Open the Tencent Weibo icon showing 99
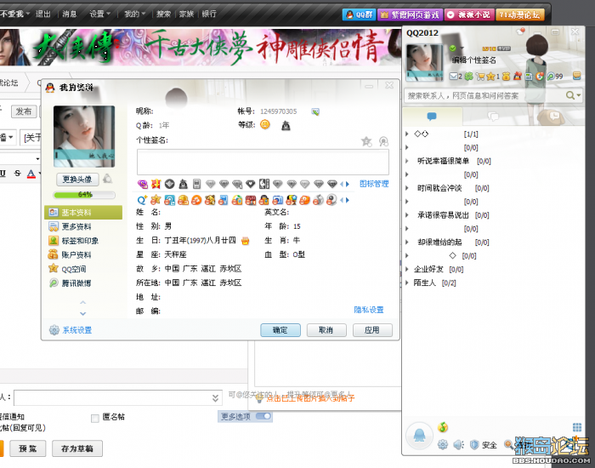The height and width of the screenshot is (468, 595). point(554,77)
